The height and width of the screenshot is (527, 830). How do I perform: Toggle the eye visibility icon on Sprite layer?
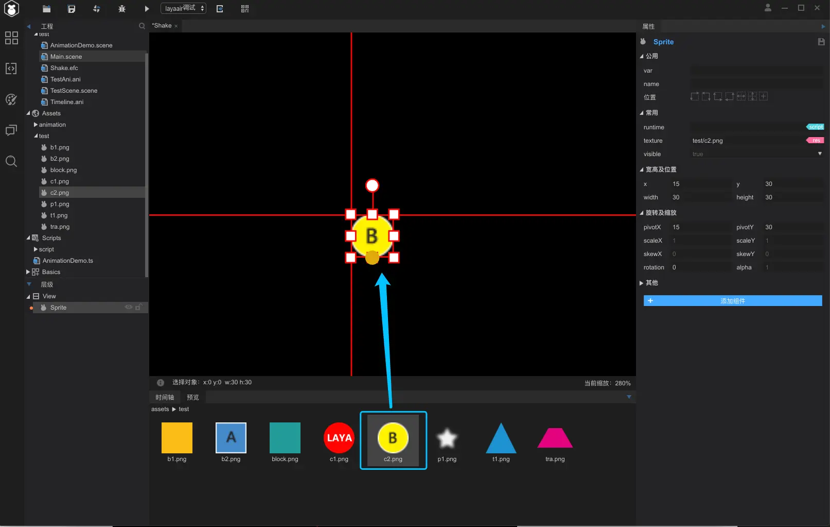[129, 307]
